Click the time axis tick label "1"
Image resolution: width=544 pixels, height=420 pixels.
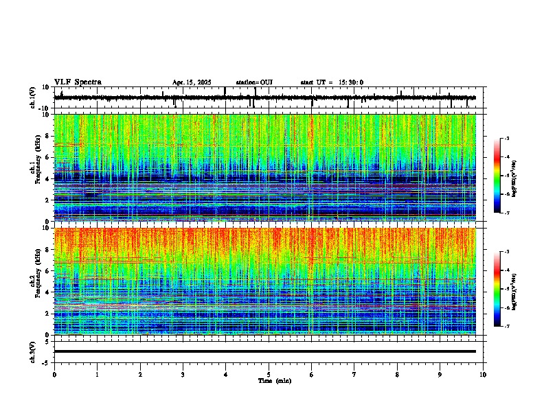click(x=97, y=375)
